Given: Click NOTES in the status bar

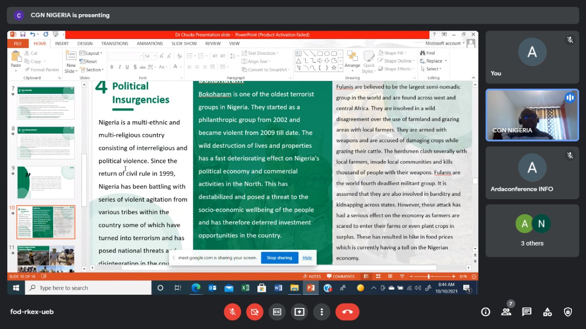Looking at the screenshot, I should pyautogui.click(x=311, y=276).
